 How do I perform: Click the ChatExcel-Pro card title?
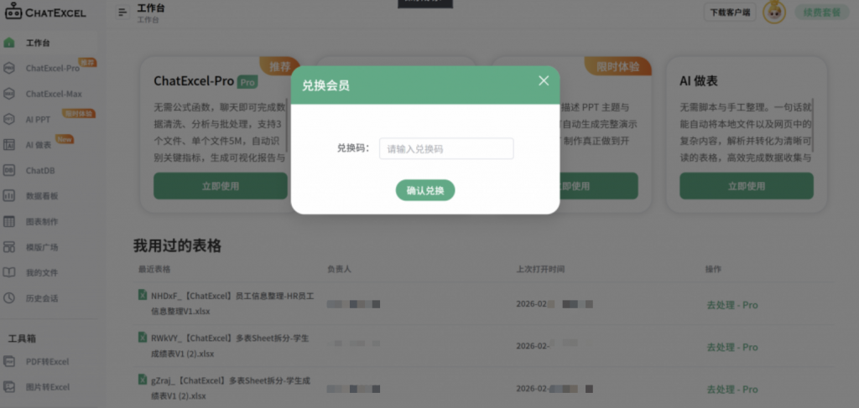click(194, 81)
